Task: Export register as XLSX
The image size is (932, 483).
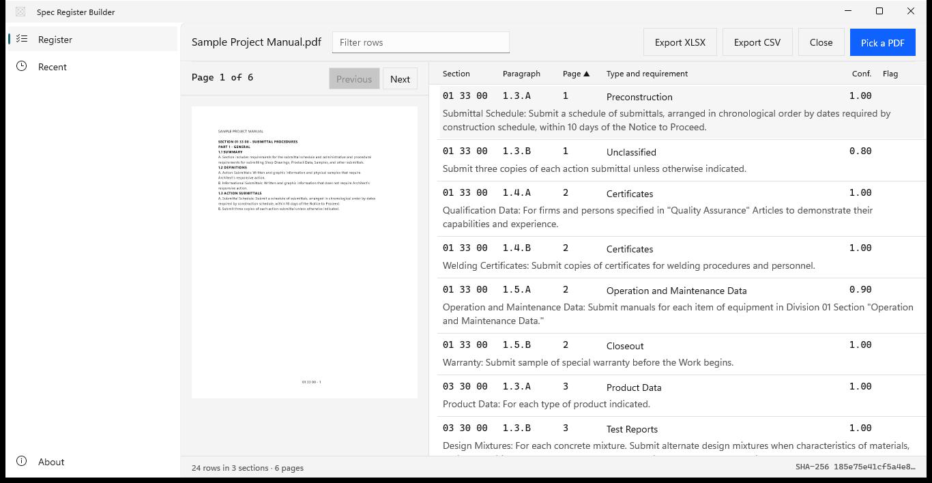Action: (x=680, y=42)
